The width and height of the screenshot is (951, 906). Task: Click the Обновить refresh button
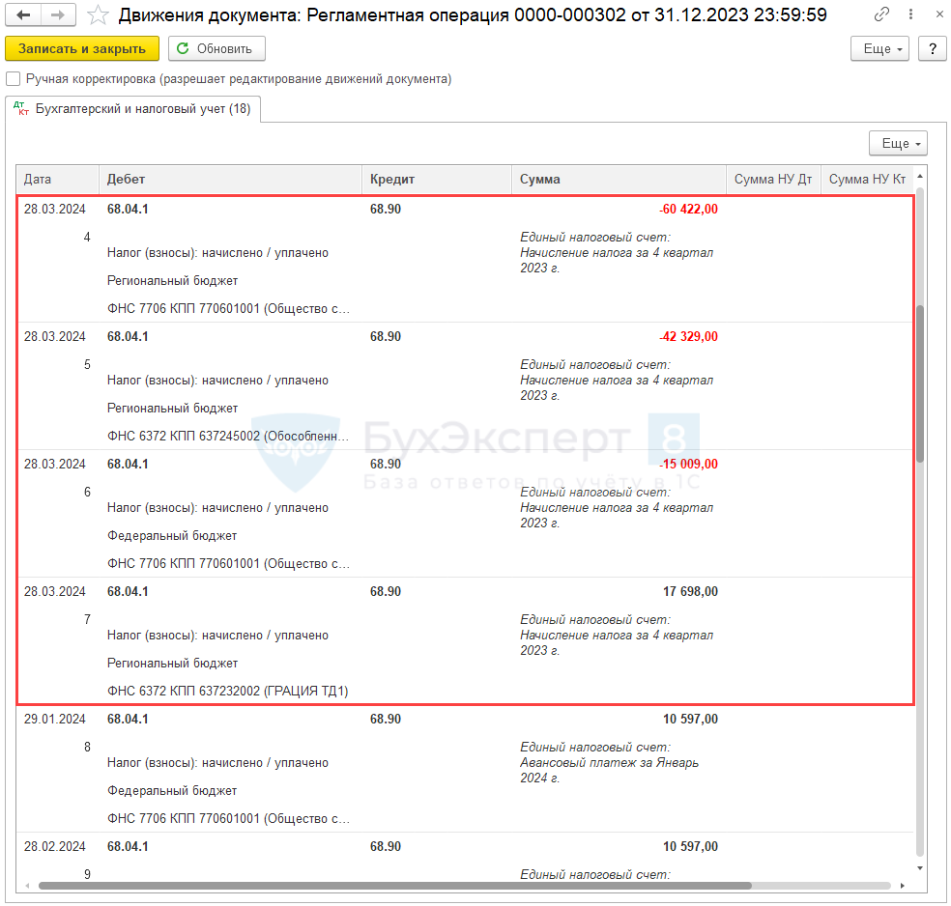click(x=216, y=49)
